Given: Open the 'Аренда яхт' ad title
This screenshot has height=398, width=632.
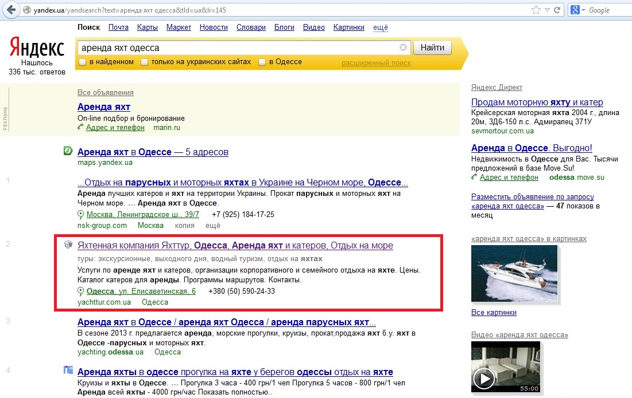Looking at the screenshot, I should (103, 107).
